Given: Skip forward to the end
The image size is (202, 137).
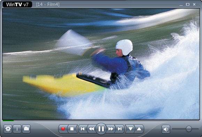Looking at the screenshot, I should click(120, 129).
